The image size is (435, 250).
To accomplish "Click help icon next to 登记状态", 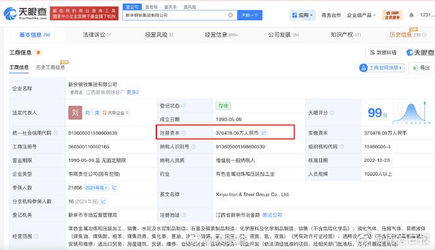I will 184,106.
